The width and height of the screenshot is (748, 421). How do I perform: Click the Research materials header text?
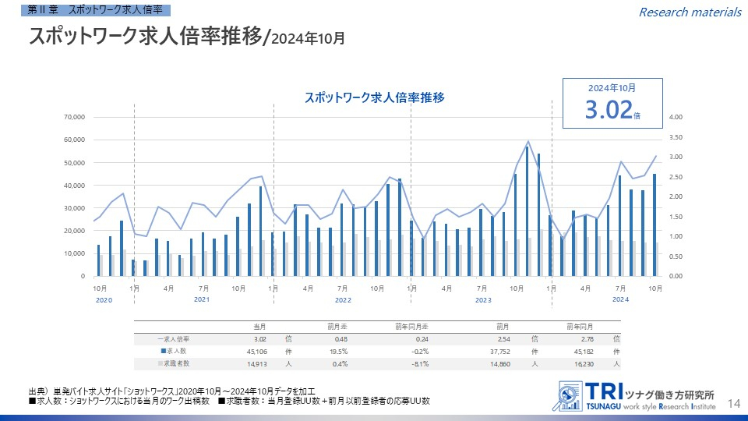pyautogui.click(x=690, y=12)
